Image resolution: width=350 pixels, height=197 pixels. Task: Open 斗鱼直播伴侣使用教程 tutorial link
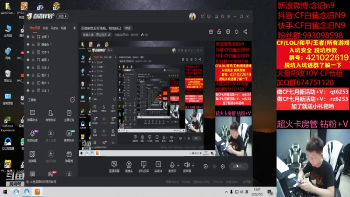click(43, 182)
